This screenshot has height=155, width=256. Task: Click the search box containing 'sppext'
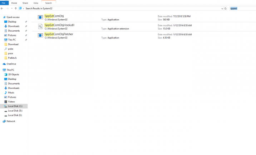coord(242,9)
